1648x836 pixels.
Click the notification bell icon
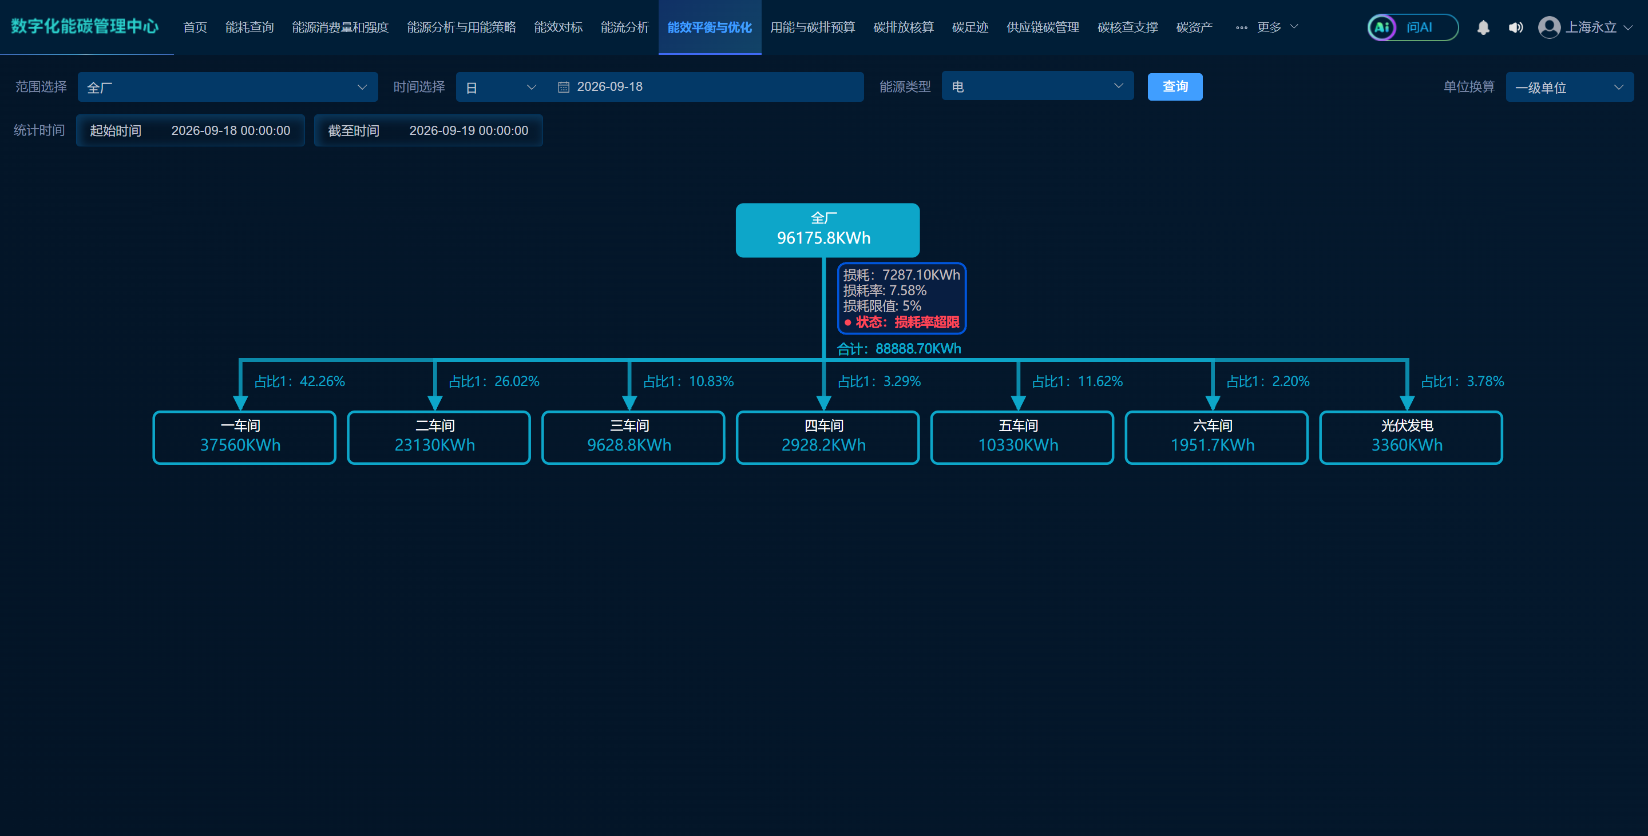pos(1483,27)
